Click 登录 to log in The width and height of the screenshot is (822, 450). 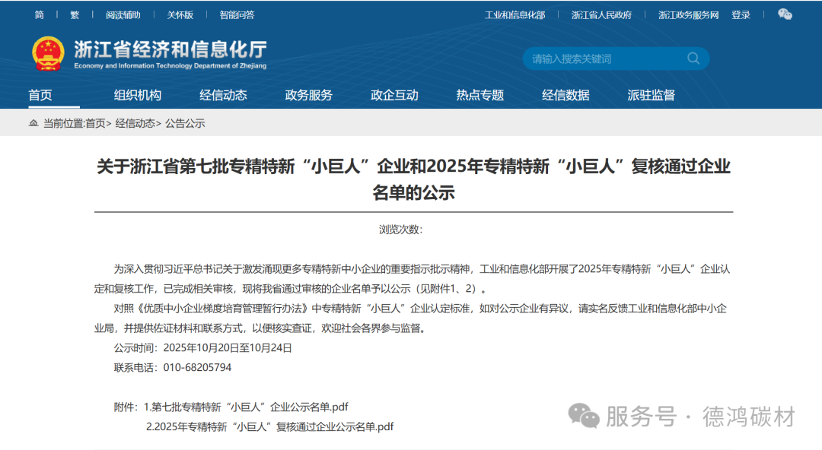click(x=741, y=14)
